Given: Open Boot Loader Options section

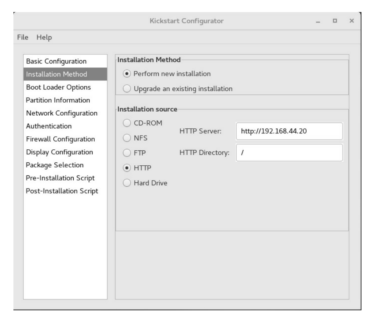Looking at the screenshot, I should (58, 87).
